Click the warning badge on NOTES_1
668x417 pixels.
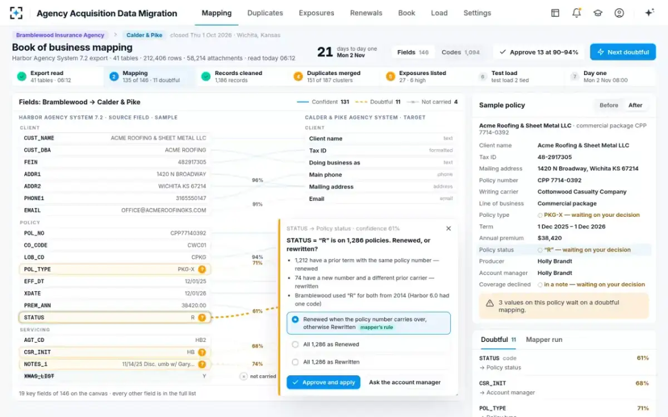pyautogui.click(x=202, y=365)
